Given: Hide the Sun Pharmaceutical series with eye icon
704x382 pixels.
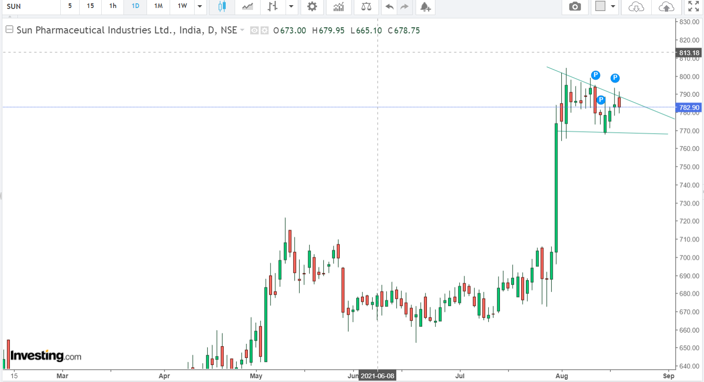Looking at the screenshot, I should pos(254,31).
